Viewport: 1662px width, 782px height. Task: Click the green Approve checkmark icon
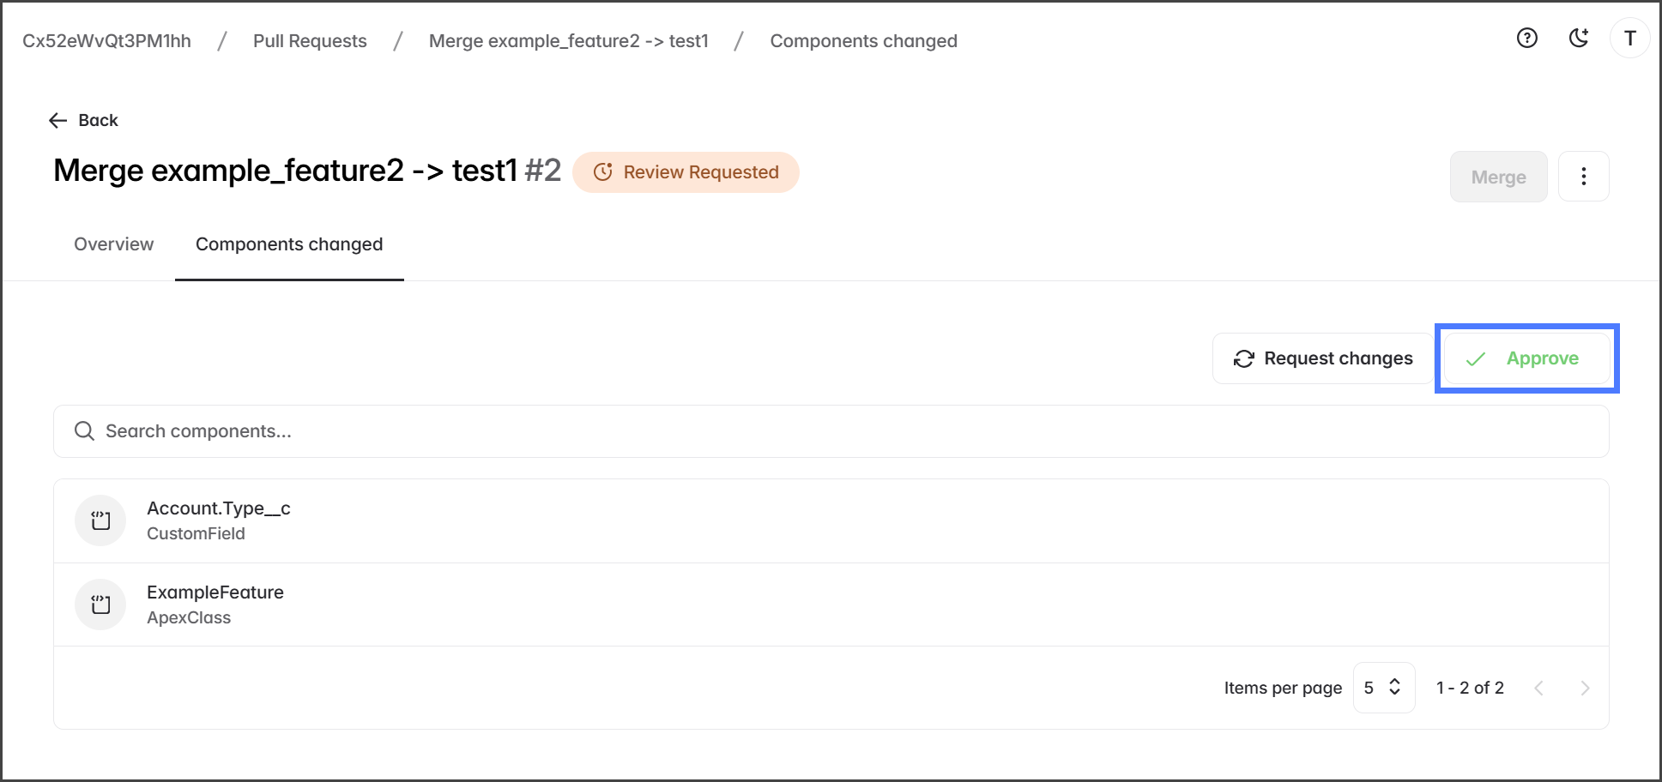pos(1476,359)
